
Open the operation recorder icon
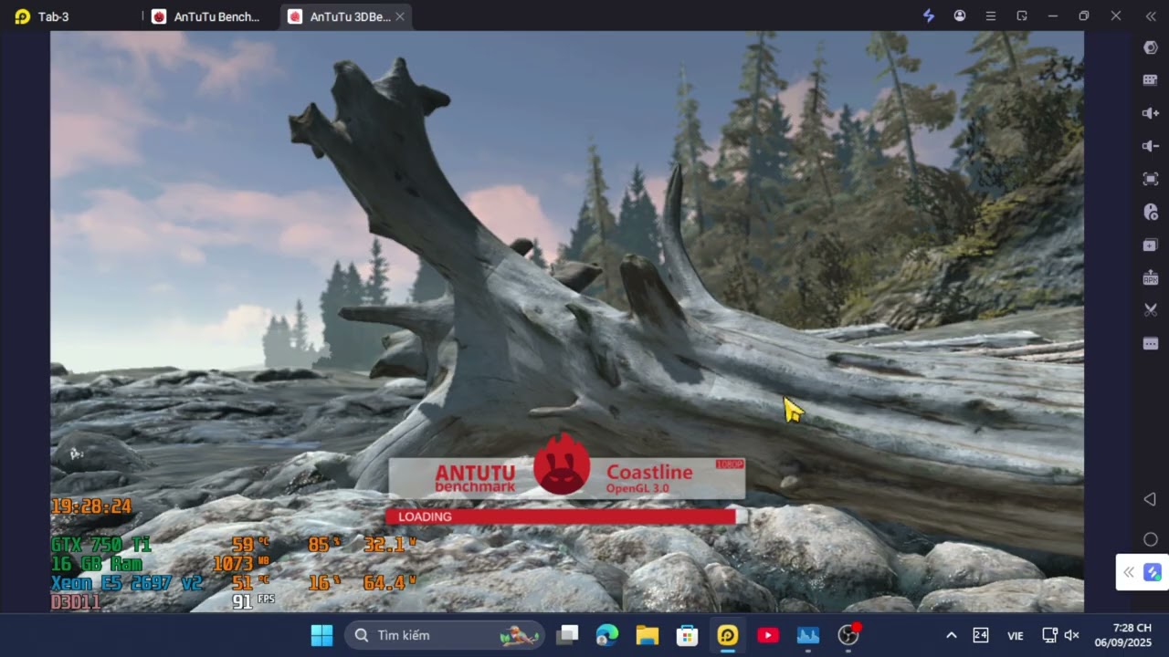tap(1151, 212)
